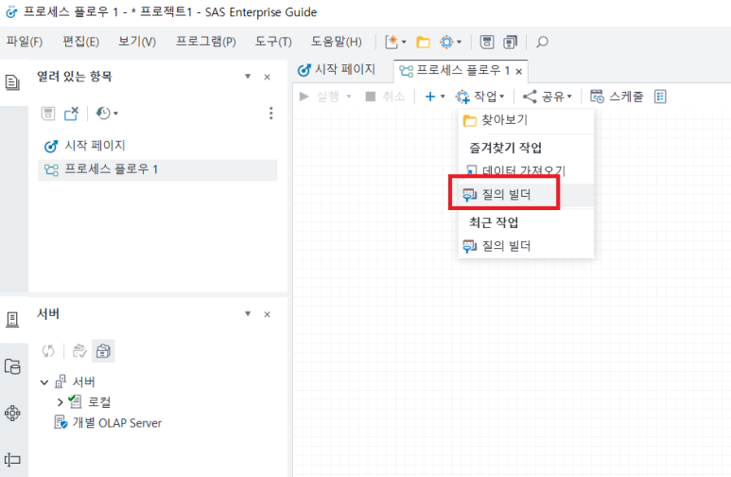Image resolution: width=731 pixels, height=477 pixels.
Task: Click the 실행 run button
Action: point(320,97)
